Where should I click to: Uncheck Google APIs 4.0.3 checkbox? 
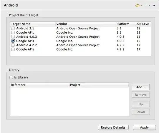click(x=13, y=41)
